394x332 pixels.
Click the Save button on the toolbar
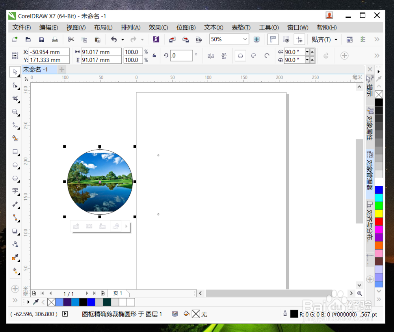click(41, 39)
